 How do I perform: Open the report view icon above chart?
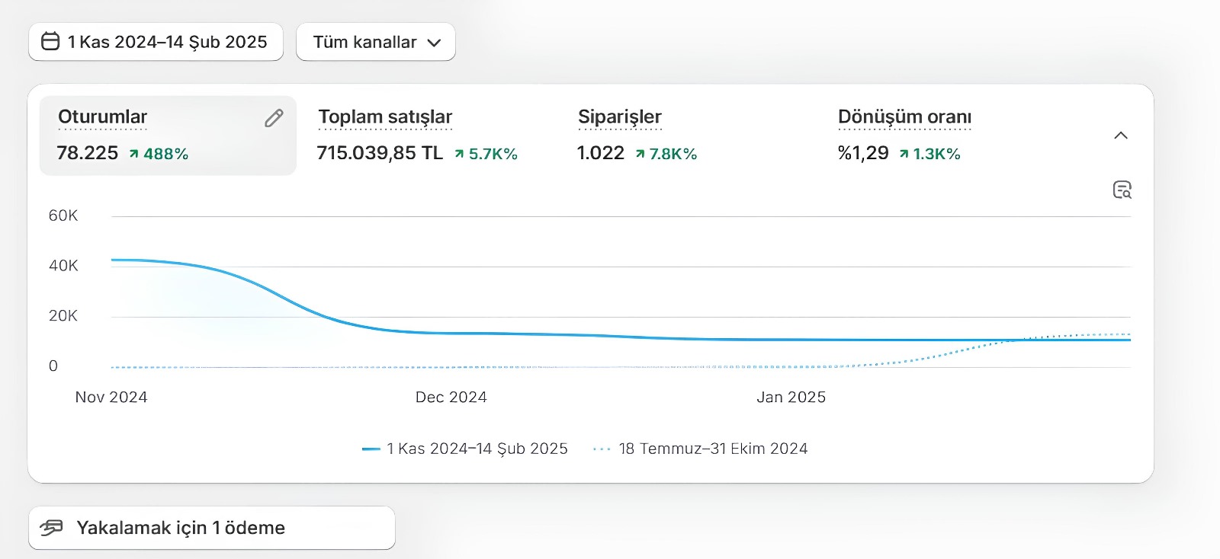pos(1122,190)
